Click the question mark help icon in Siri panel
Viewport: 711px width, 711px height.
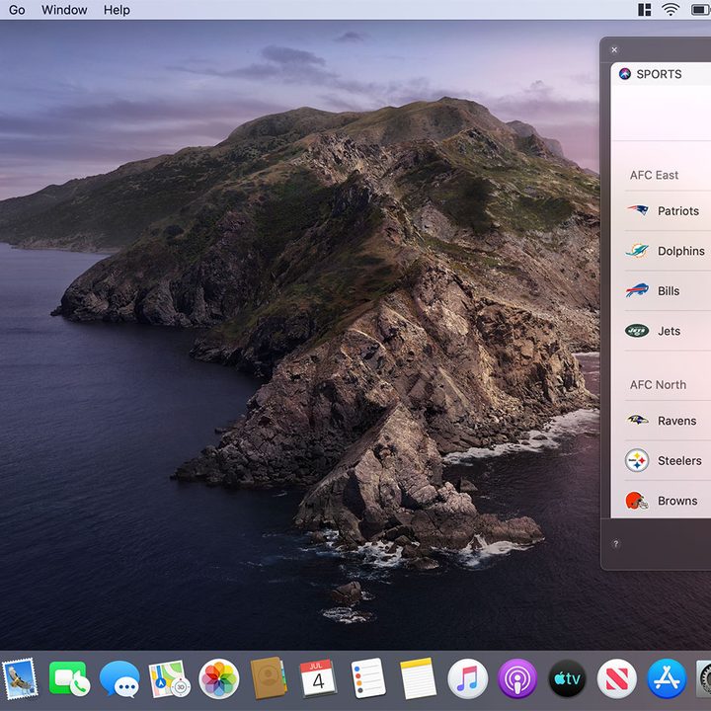click(616, 544)
